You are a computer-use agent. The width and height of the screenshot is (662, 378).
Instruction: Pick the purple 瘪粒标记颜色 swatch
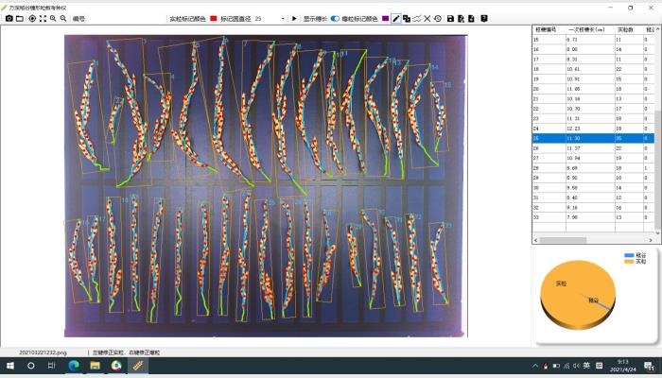point(385,18)
